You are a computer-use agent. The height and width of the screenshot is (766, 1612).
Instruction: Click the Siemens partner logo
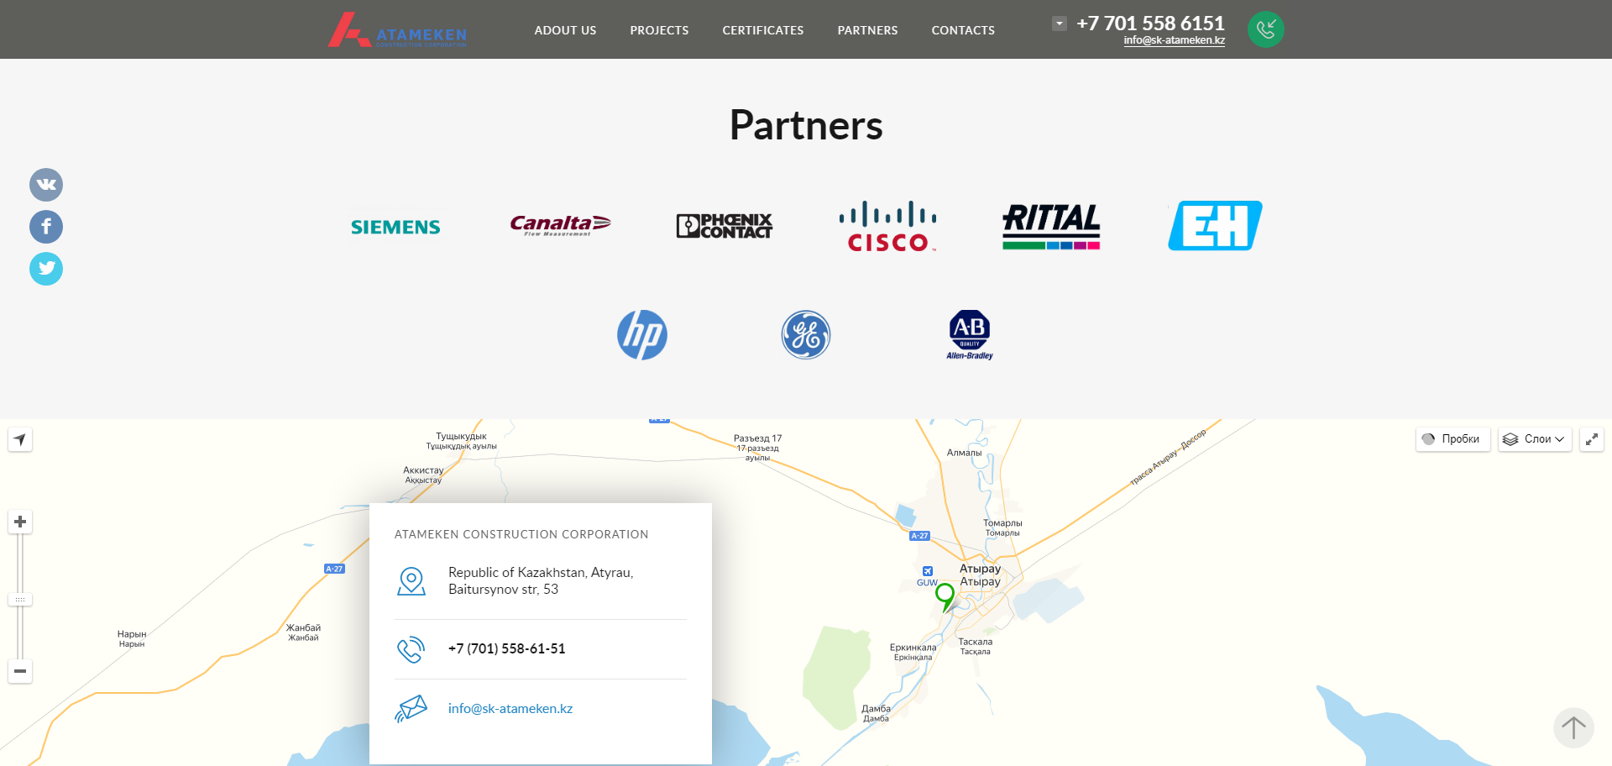(x=395, y=227)
